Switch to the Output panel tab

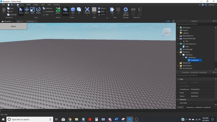point(180,107)
